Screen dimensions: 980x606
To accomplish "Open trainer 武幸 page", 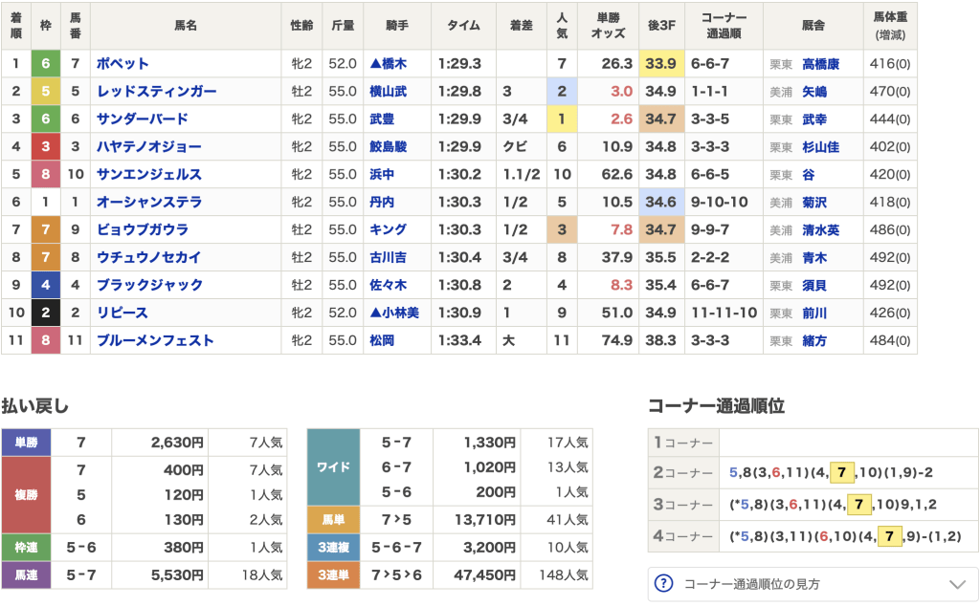I will pyautogui.click(x=814, y=119).
